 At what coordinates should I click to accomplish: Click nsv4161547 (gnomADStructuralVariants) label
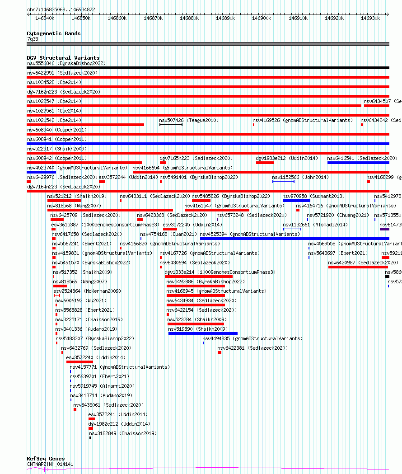(234, 206)
